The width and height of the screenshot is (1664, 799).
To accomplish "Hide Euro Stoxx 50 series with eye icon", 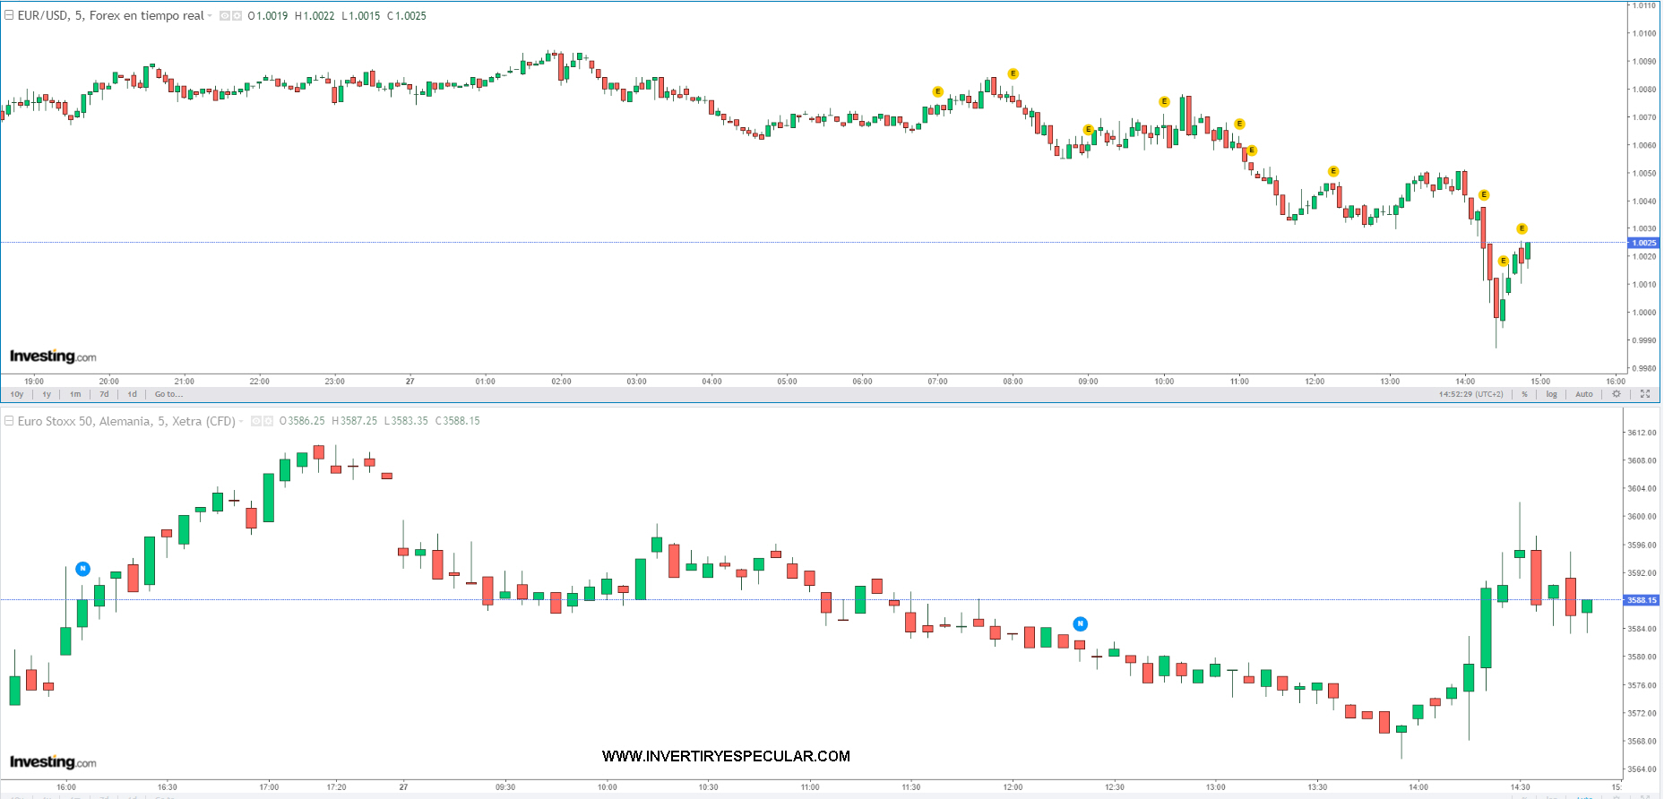I will tap(256, 421).
